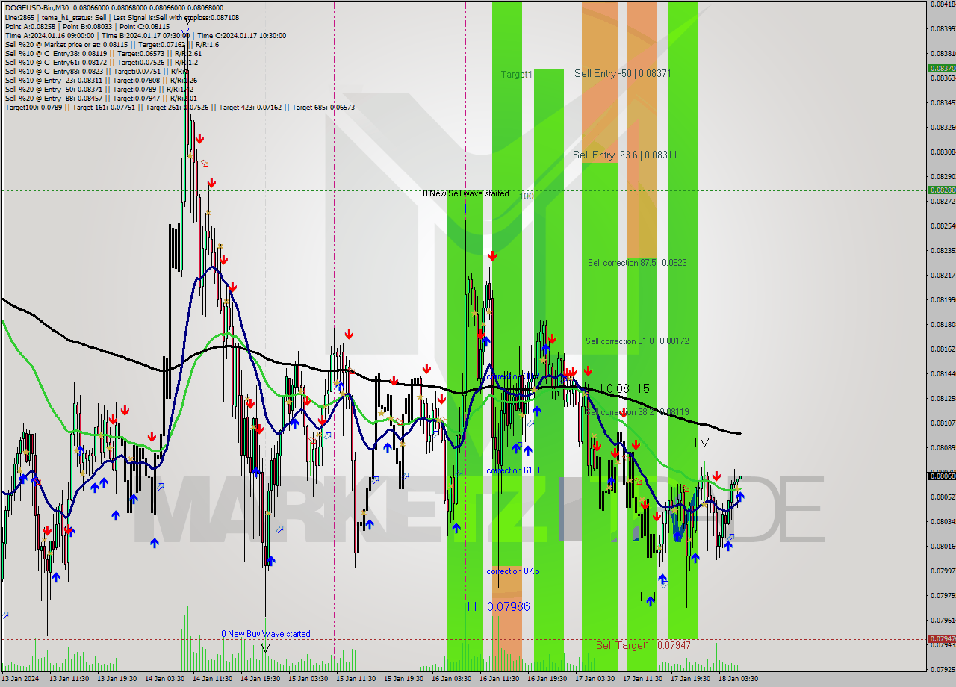Click the green 0.08370 price tag

coord(941,68)
